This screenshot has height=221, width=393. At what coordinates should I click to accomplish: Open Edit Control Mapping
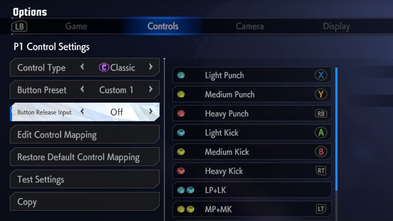point(84,135)
